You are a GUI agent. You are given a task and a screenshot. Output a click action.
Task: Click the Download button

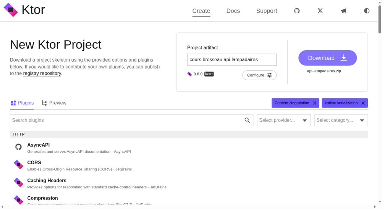[327, 58]
